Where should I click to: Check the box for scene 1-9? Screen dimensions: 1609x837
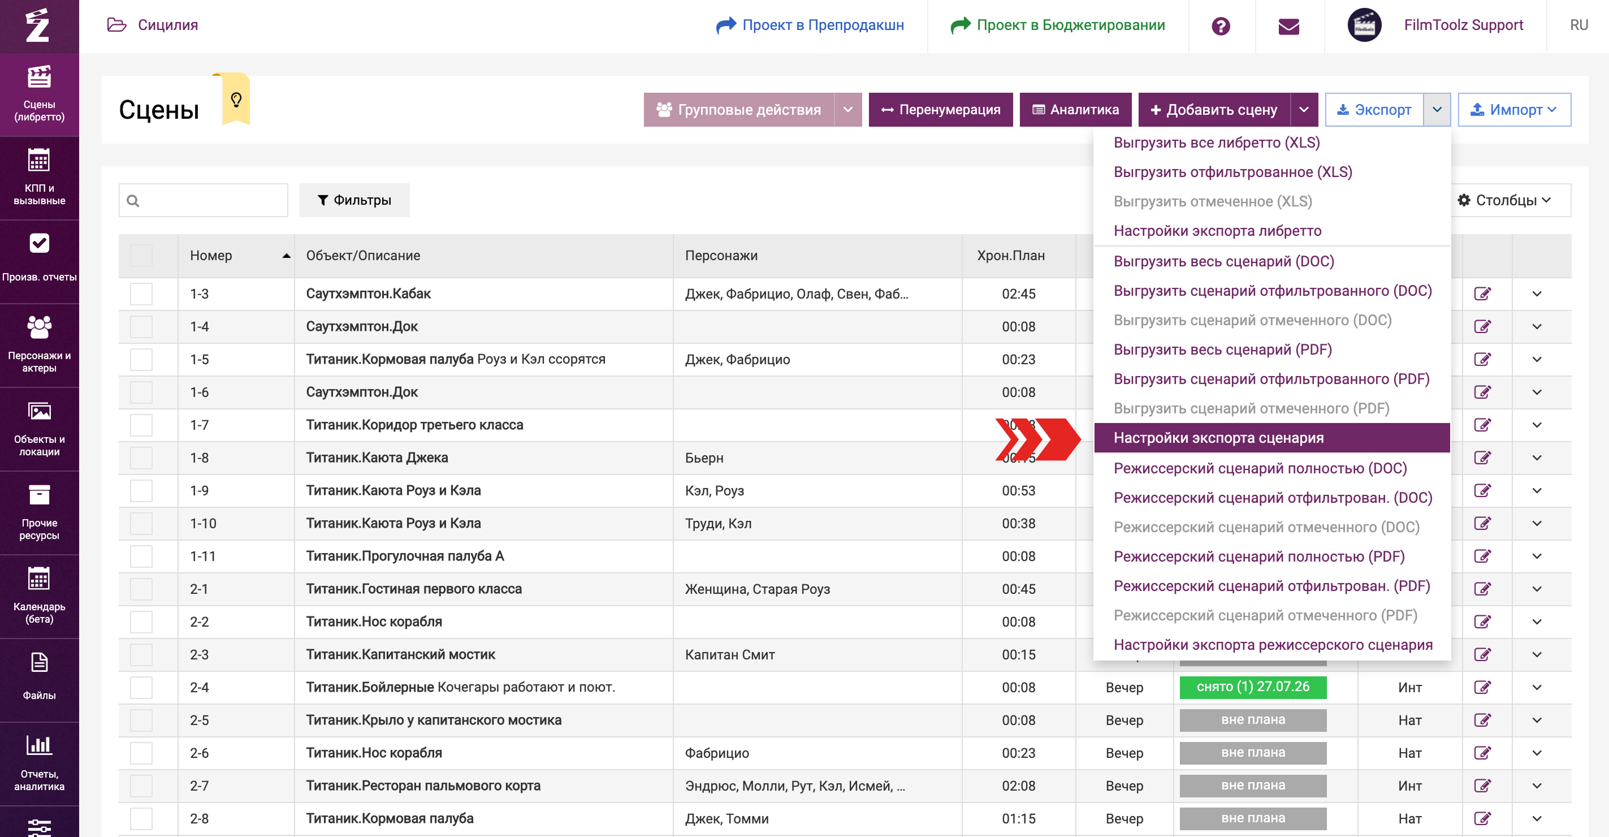141,490
